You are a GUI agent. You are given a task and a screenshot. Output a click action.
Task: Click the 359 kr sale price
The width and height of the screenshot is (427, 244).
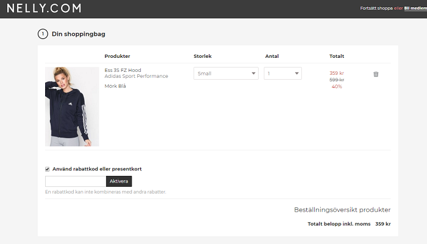337,73
